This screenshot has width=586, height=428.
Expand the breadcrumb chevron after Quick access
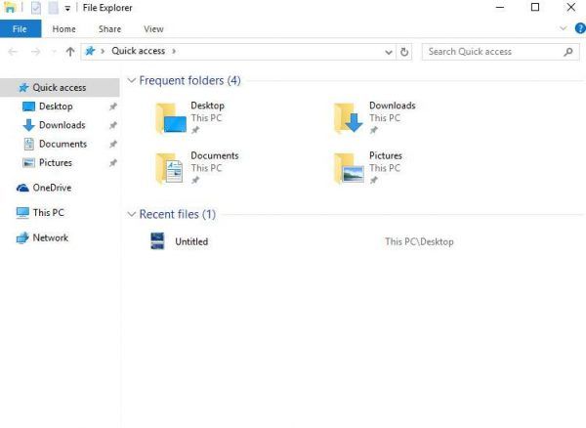coord(174,51)
